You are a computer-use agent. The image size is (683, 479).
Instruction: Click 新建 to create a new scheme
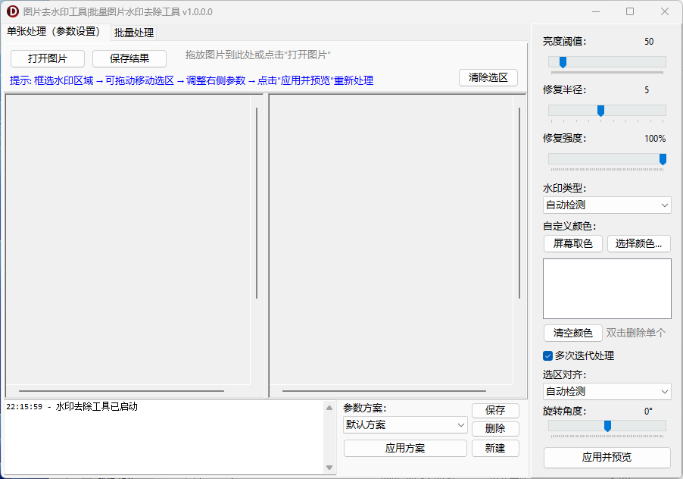click(x=495, y=448)
